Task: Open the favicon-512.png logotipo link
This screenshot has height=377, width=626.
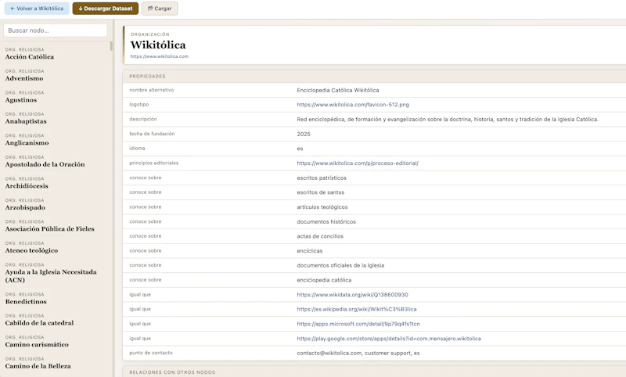Action: coord(353,105)
